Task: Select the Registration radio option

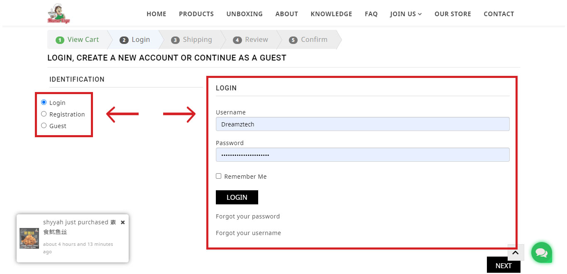Action: 44,114
